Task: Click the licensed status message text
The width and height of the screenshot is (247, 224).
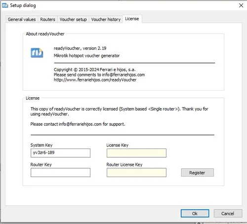Action: click(119, 112)
